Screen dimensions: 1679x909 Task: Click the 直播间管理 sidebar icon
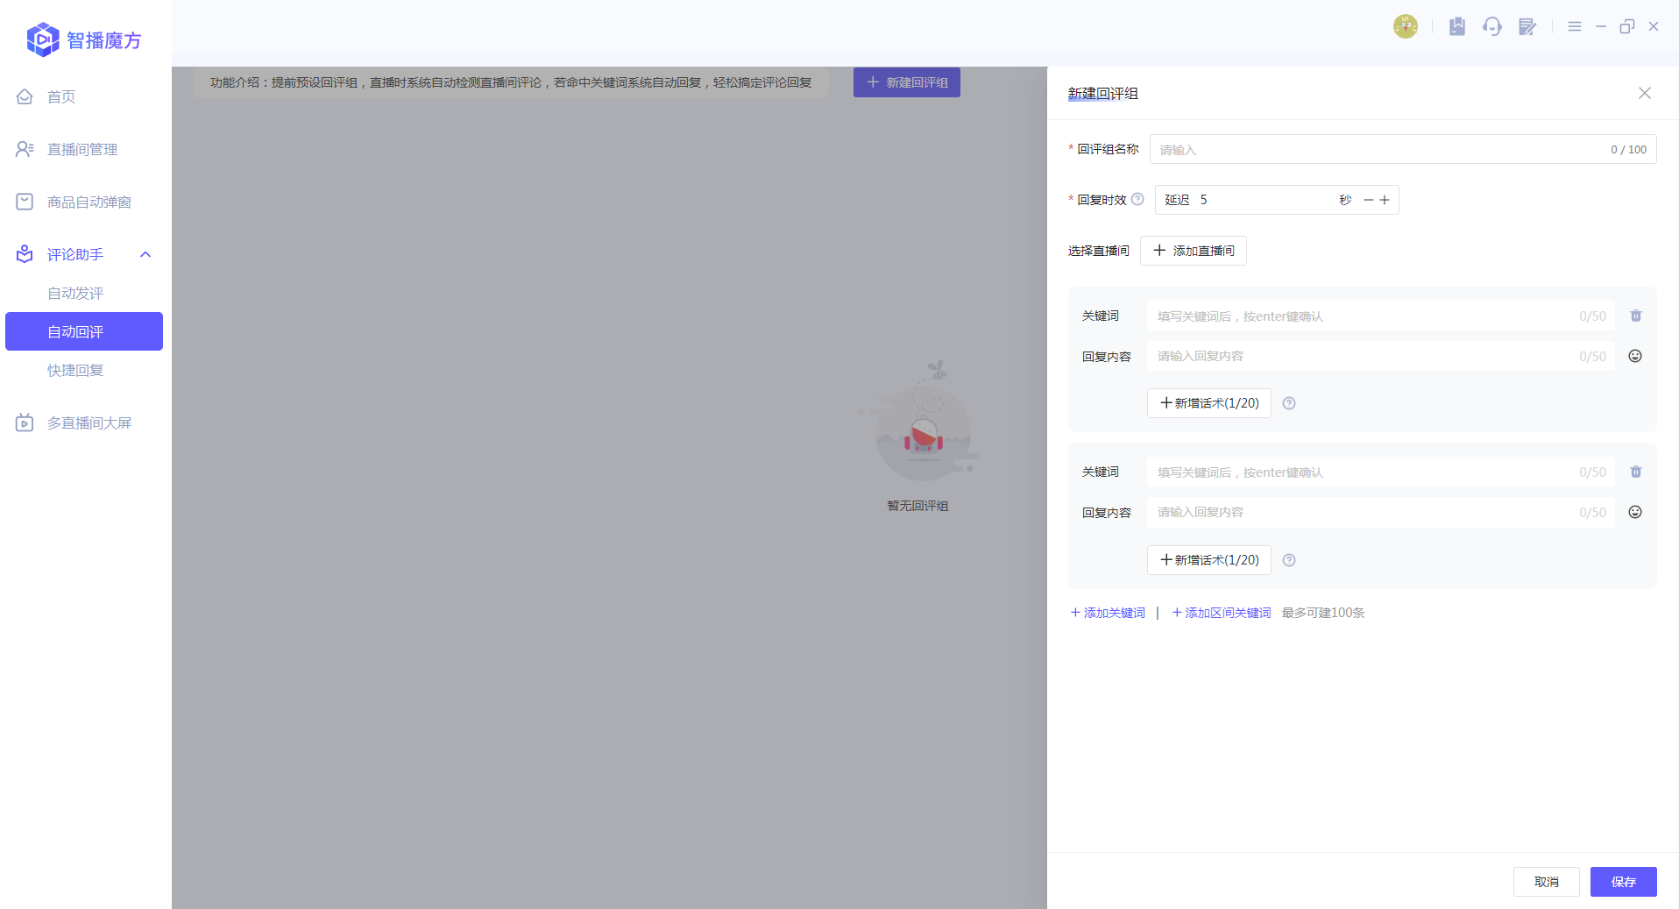tap(25, 149)
